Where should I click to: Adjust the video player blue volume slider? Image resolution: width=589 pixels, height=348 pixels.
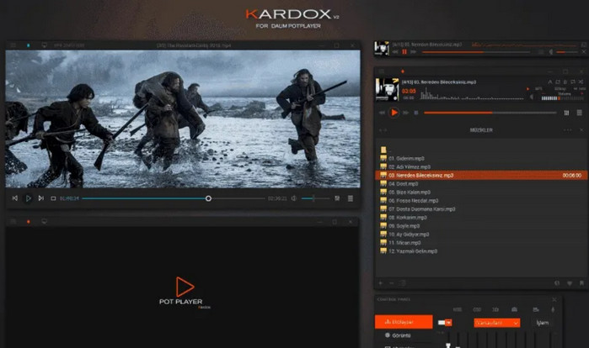[315, 198]
